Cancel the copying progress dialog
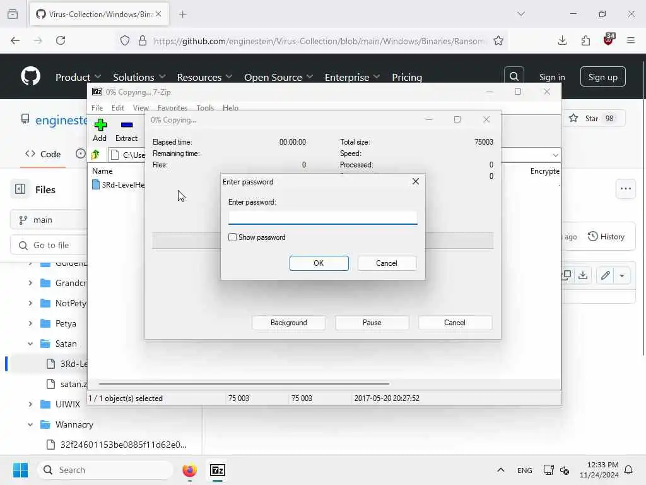 point(455,323)
